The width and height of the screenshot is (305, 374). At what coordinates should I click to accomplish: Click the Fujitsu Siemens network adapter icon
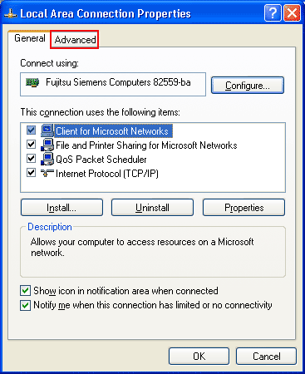[x=32, y=82]
